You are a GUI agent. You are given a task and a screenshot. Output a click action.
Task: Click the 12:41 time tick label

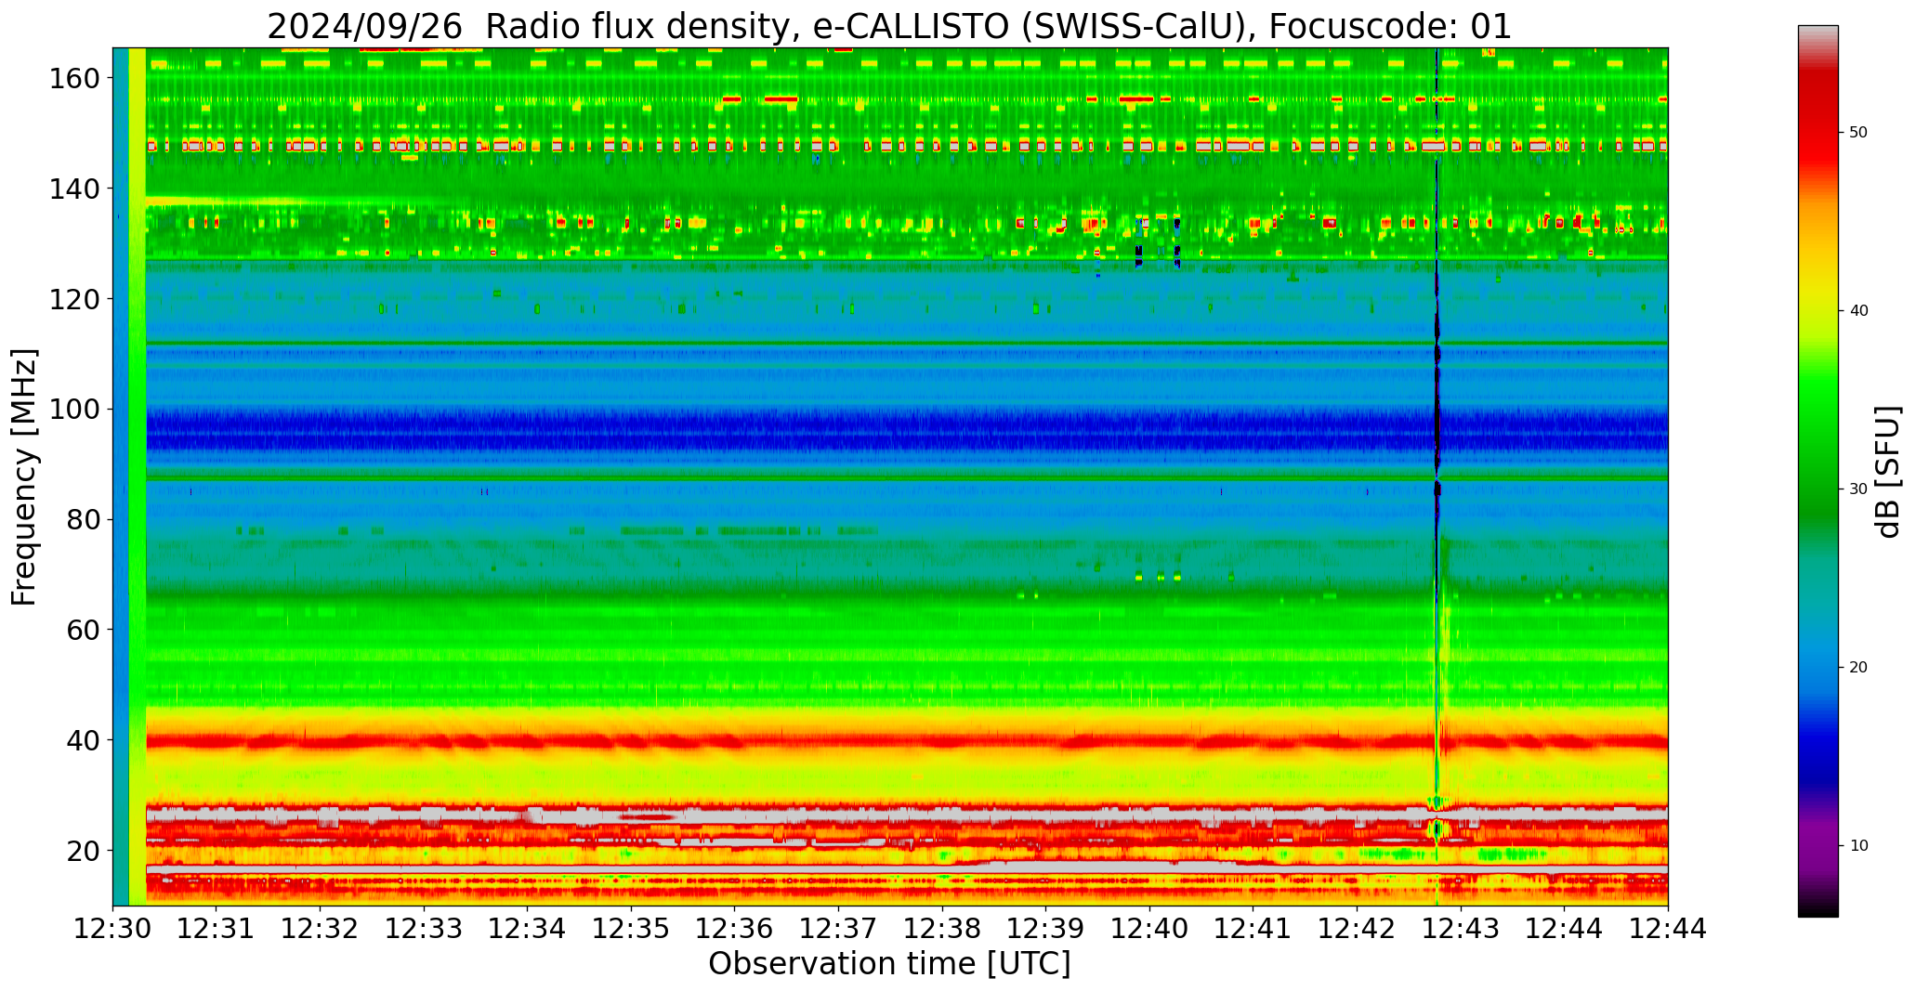click(x=1253, y=928)
